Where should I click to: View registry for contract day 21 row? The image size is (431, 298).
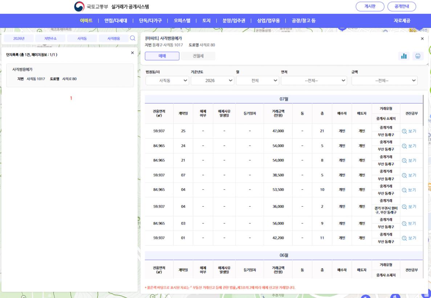coord(409,160)
